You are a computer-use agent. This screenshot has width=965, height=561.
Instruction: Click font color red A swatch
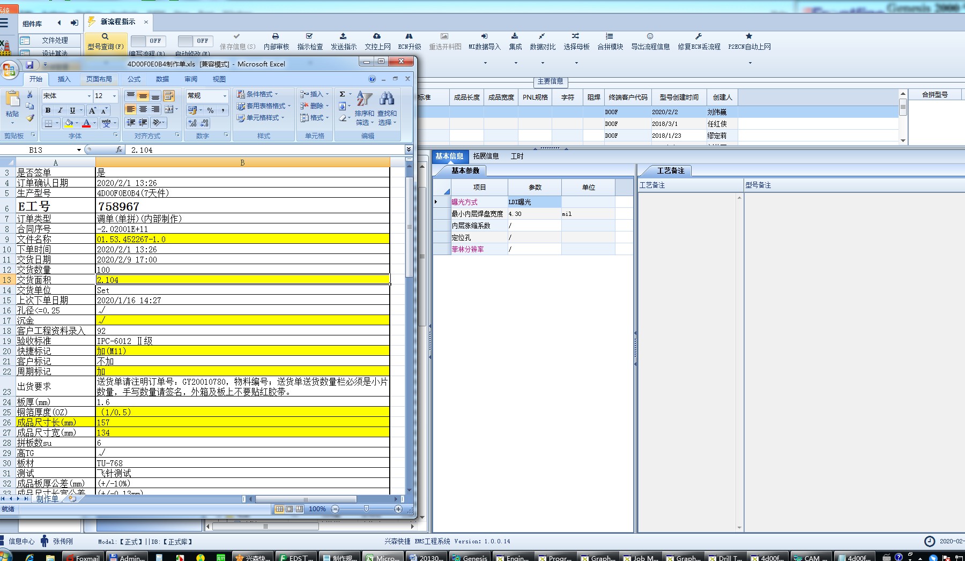coord(86,123)
